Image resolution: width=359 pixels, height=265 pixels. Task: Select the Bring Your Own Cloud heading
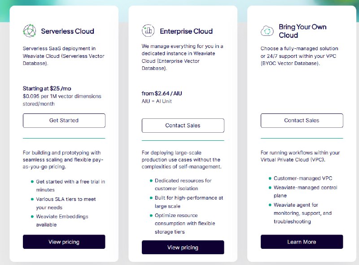302,30
